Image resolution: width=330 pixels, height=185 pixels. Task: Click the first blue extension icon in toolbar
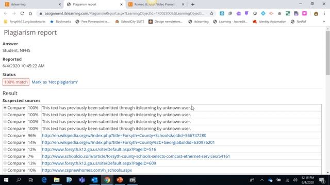(x=222, y=13)
